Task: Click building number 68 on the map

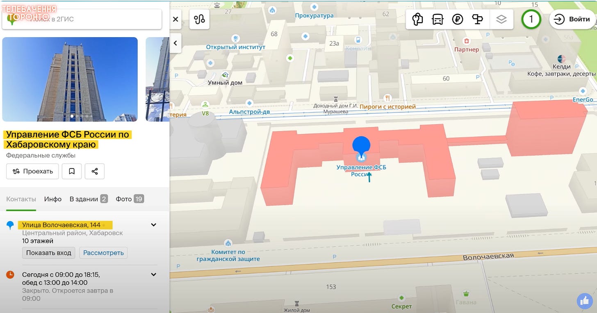Action: pos(274,34)
